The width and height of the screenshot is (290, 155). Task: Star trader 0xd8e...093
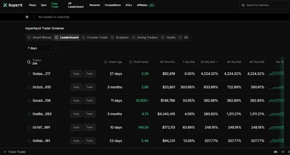pyautogui.click(x=29, y=114)
